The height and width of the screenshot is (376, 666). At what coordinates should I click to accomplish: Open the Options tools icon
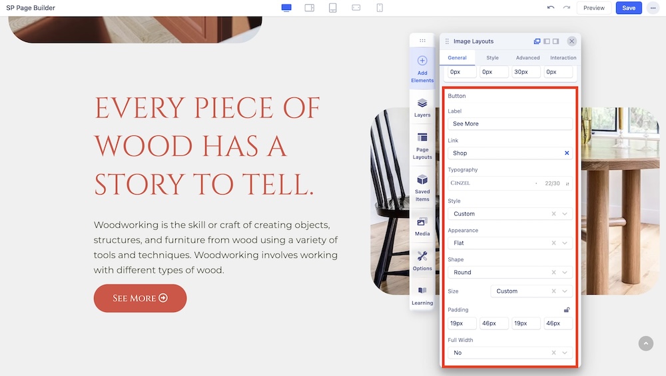click(422, 260)
